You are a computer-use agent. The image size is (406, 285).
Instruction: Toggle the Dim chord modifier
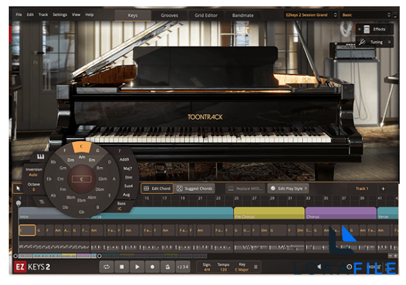click(129, 177)
